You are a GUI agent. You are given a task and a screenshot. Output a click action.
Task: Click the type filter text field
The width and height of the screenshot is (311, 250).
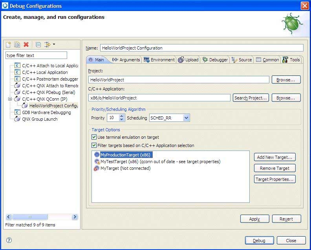(x=36, y=55)
